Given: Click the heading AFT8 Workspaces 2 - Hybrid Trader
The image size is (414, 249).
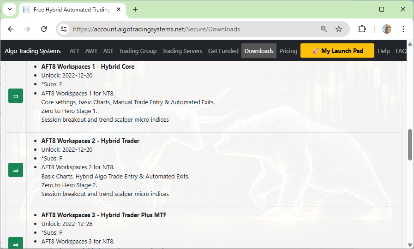Looking at the screenshot, I should [90, 141].
